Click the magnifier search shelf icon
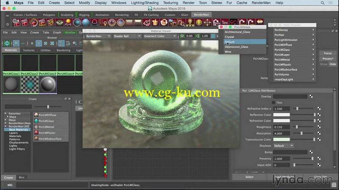The image size is (339, 190). click(x=181, y=22)
